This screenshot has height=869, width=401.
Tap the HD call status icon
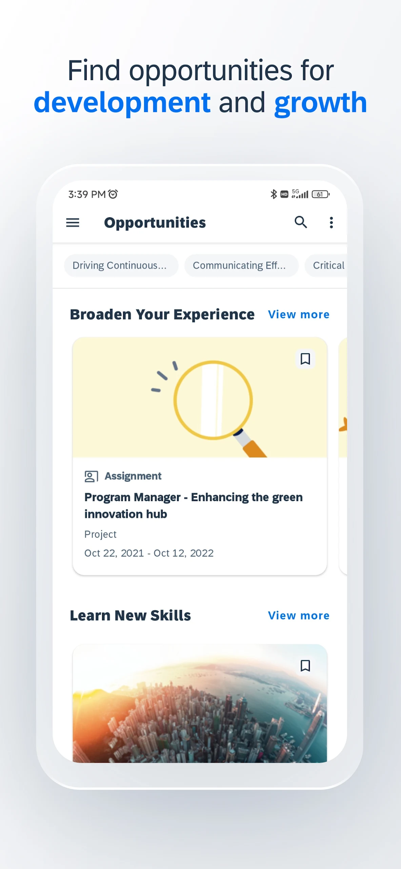(284, 194)
